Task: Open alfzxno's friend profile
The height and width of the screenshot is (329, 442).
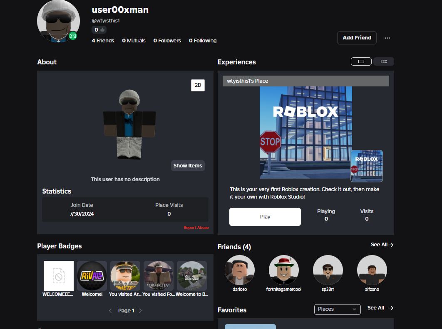Action: point(372,270)
